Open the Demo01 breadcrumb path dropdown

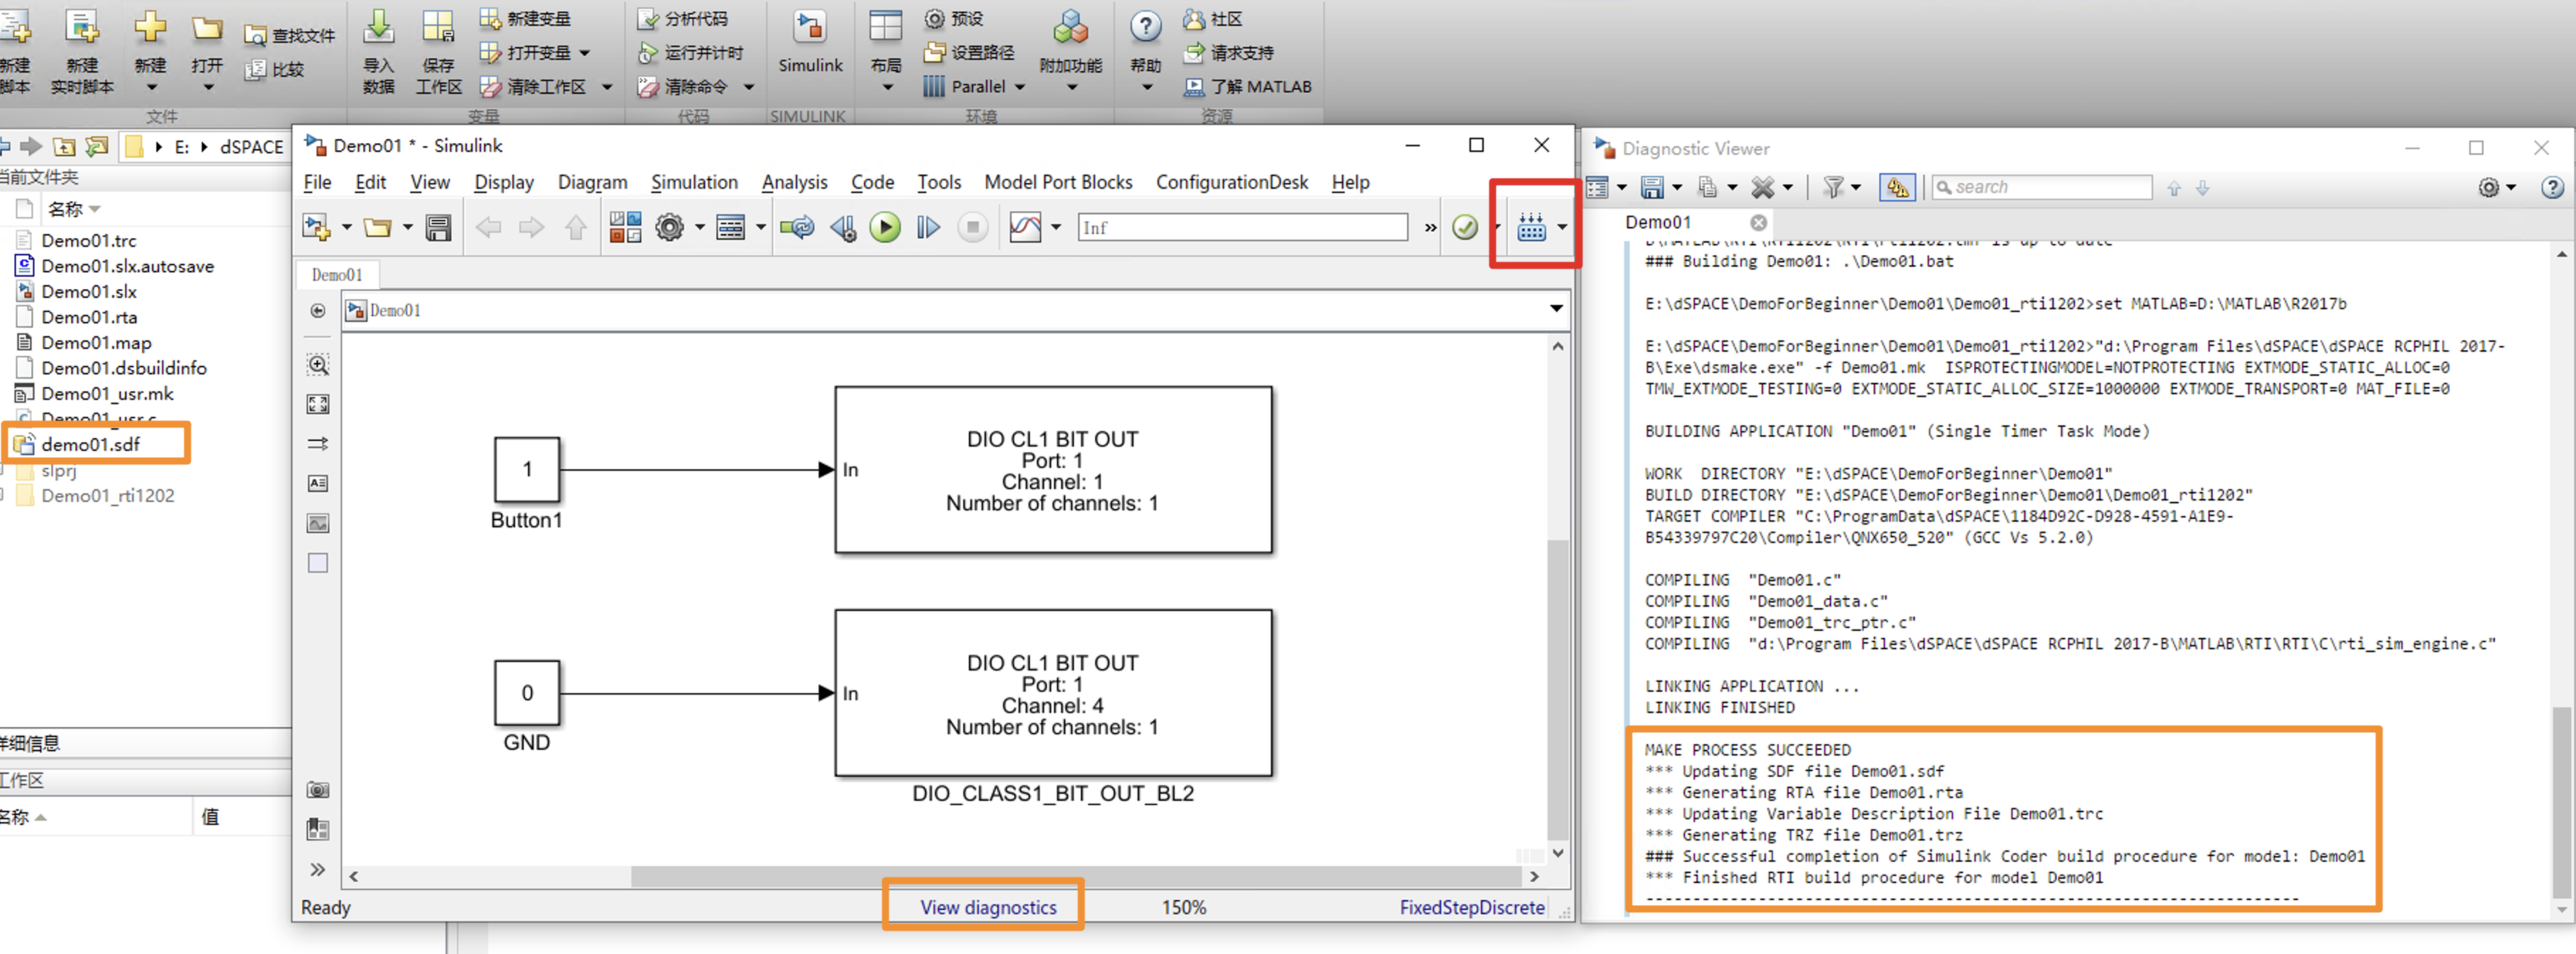coord(1556,309)
